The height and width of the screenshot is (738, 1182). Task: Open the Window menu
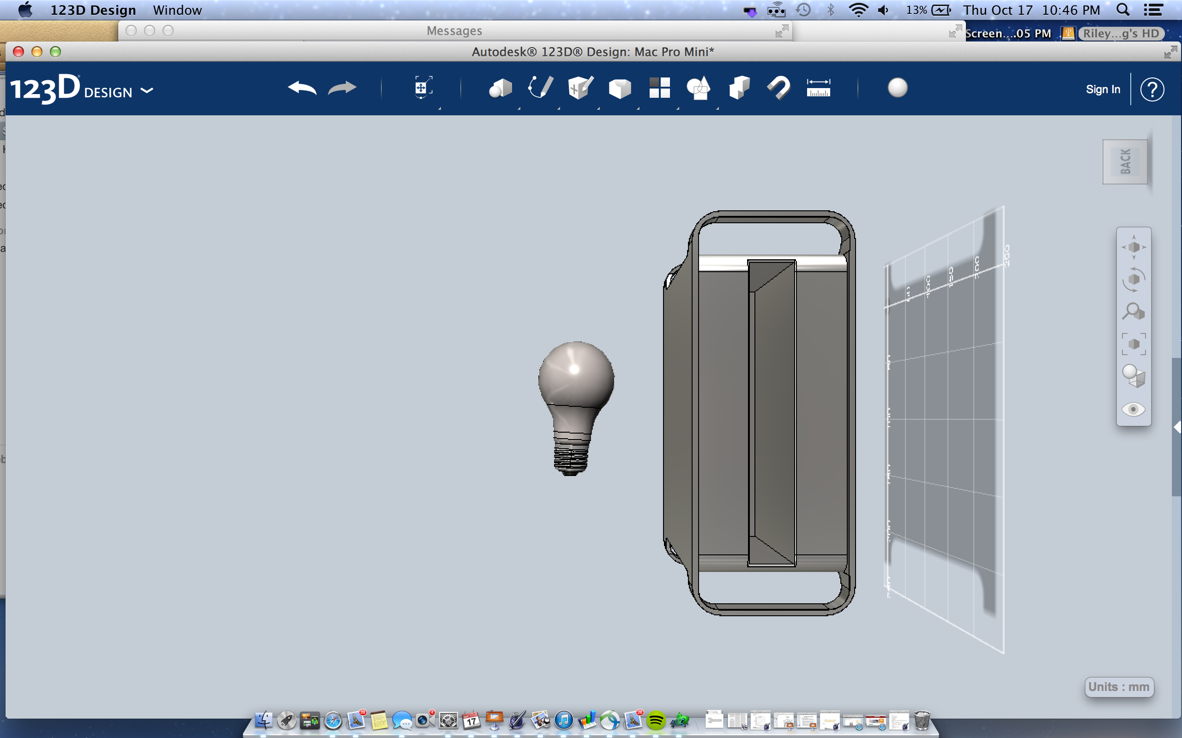click(177, 10)
